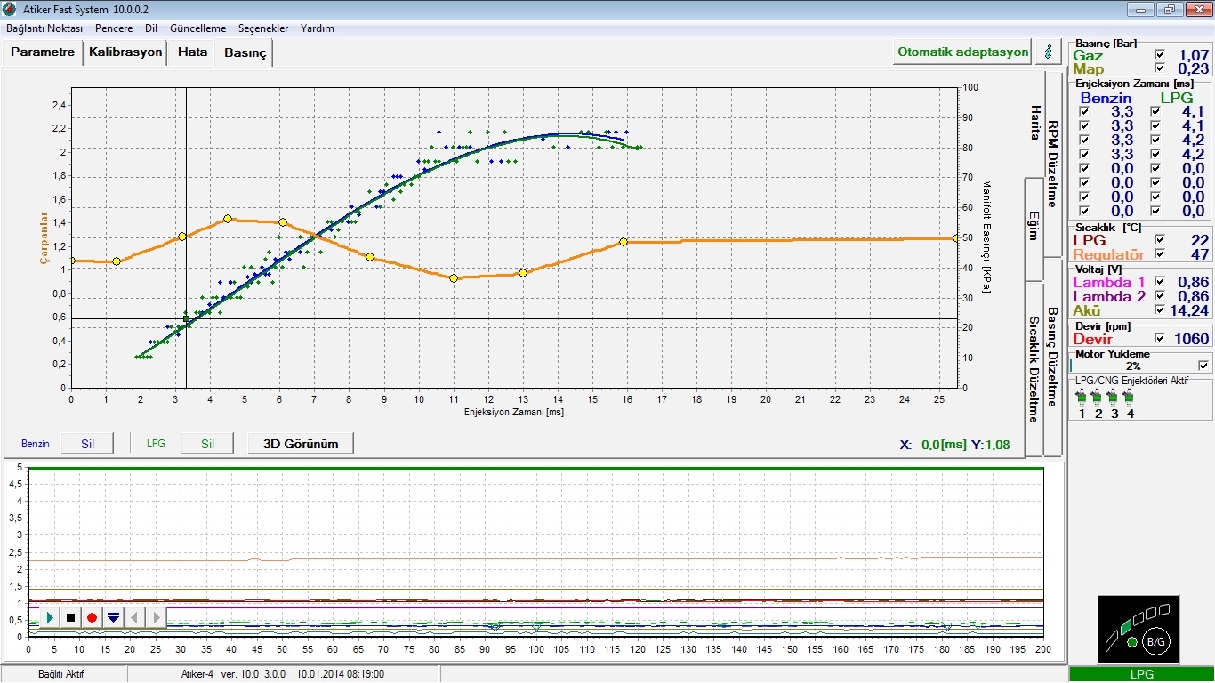Stop the recording with the black square

click(x=70, y=617)
